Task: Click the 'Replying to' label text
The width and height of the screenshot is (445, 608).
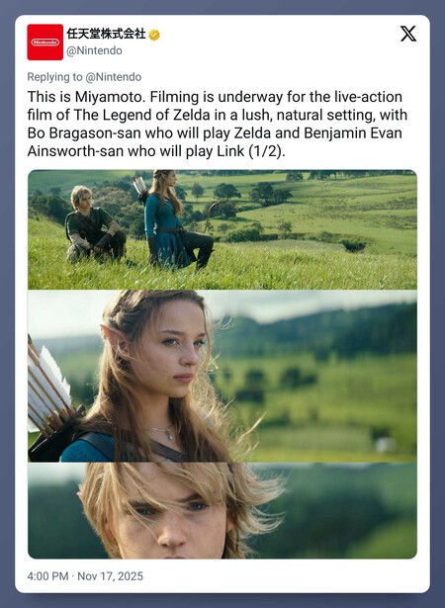Action: tap(54, 77)
